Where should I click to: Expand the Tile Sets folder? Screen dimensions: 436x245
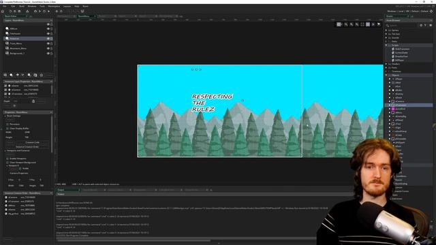[x=386, y=34]
